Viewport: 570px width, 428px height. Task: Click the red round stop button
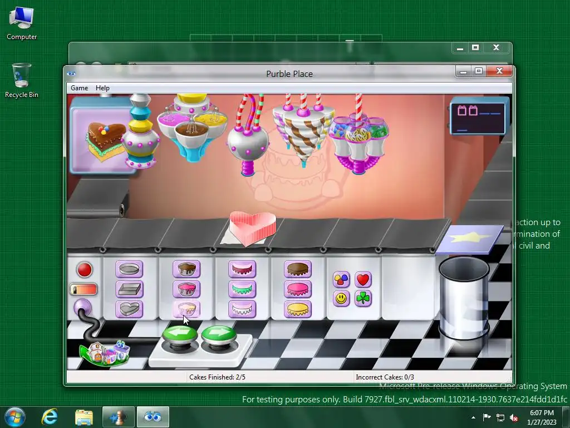(x=85, y=270)
